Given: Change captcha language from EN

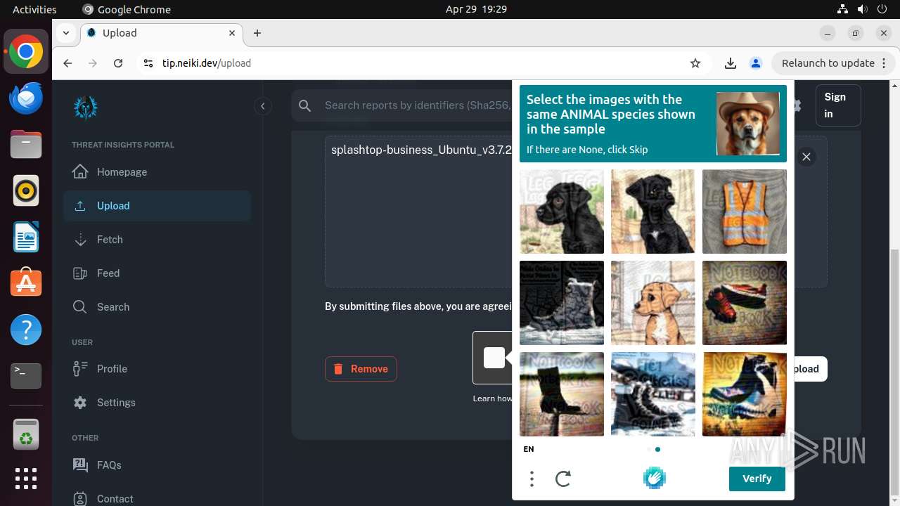Looking at the screenshot, I should pos(529,449).
